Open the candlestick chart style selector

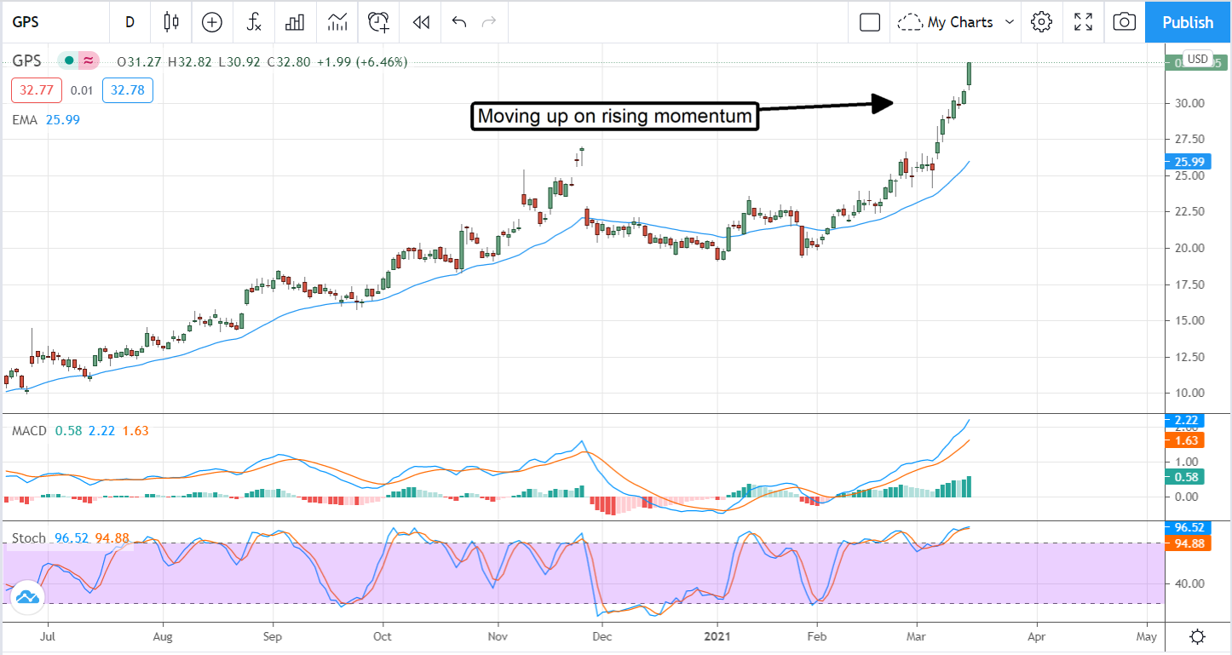(x=171, y=22)
